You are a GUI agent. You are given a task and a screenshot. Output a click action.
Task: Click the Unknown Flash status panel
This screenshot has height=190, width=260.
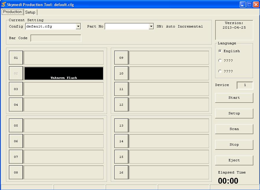tap(64, 73)
